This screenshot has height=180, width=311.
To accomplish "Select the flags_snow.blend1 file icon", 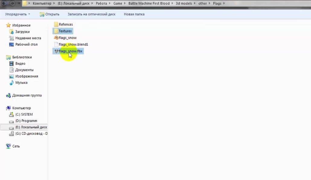I will 56,44.
